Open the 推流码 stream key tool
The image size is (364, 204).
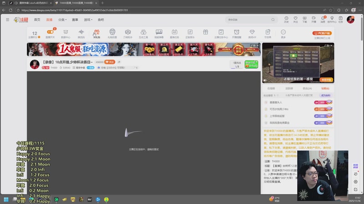click(81, 34)
